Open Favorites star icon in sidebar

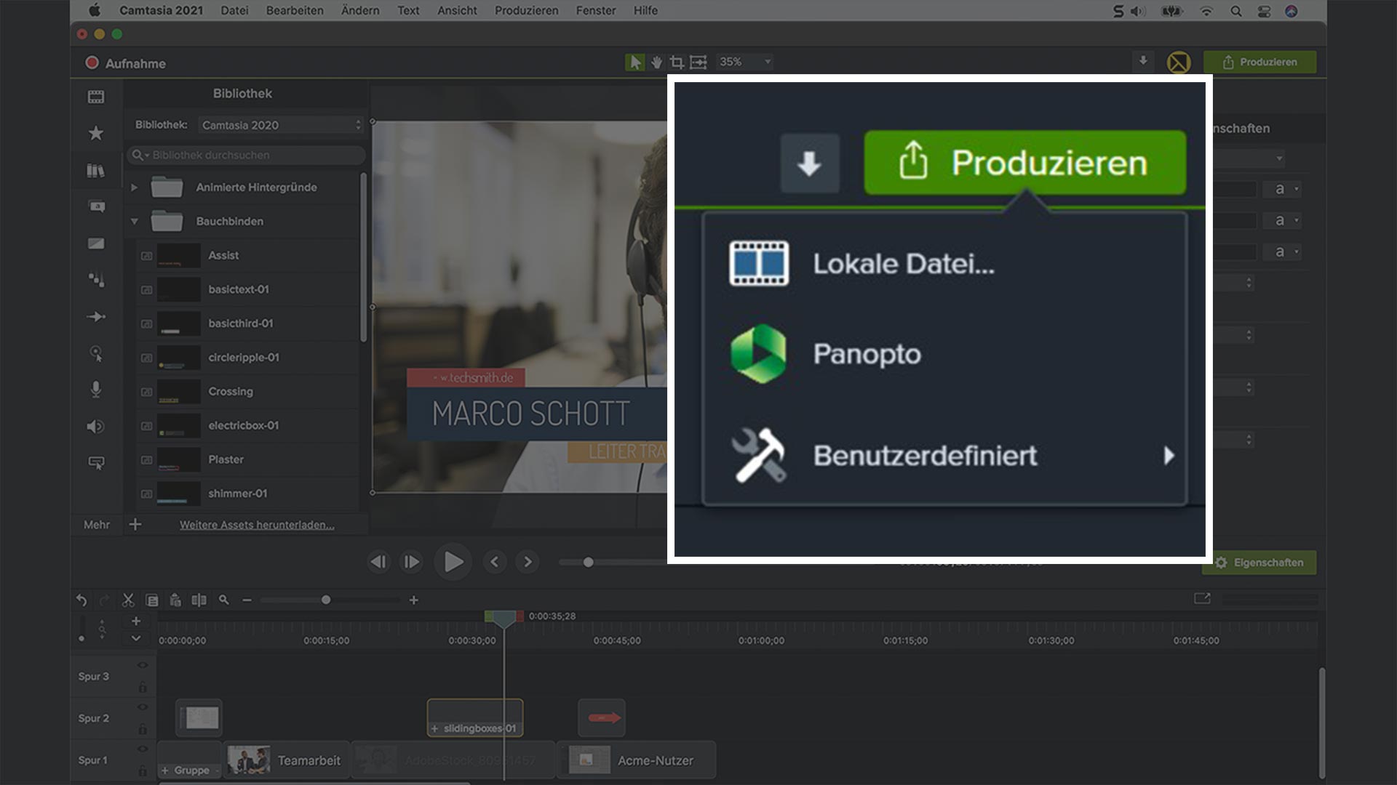[96, 133]
